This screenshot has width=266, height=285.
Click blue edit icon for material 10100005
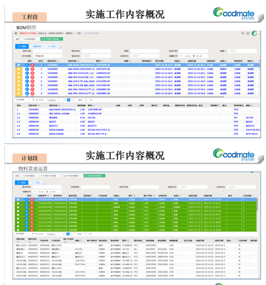click(x=27, y=73)
